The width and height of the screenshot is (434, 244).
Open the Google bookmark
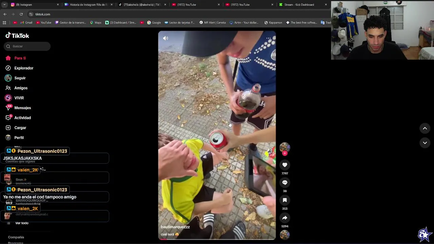pyautogui.click(x=154, y=23)
